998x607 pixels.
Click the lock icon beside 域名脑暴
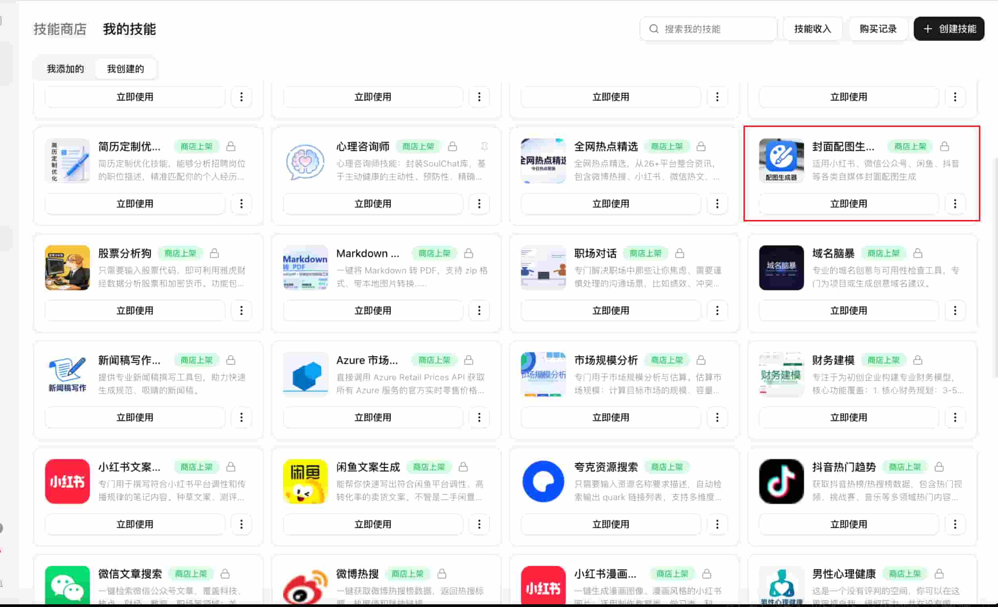[x=917, y=253]
